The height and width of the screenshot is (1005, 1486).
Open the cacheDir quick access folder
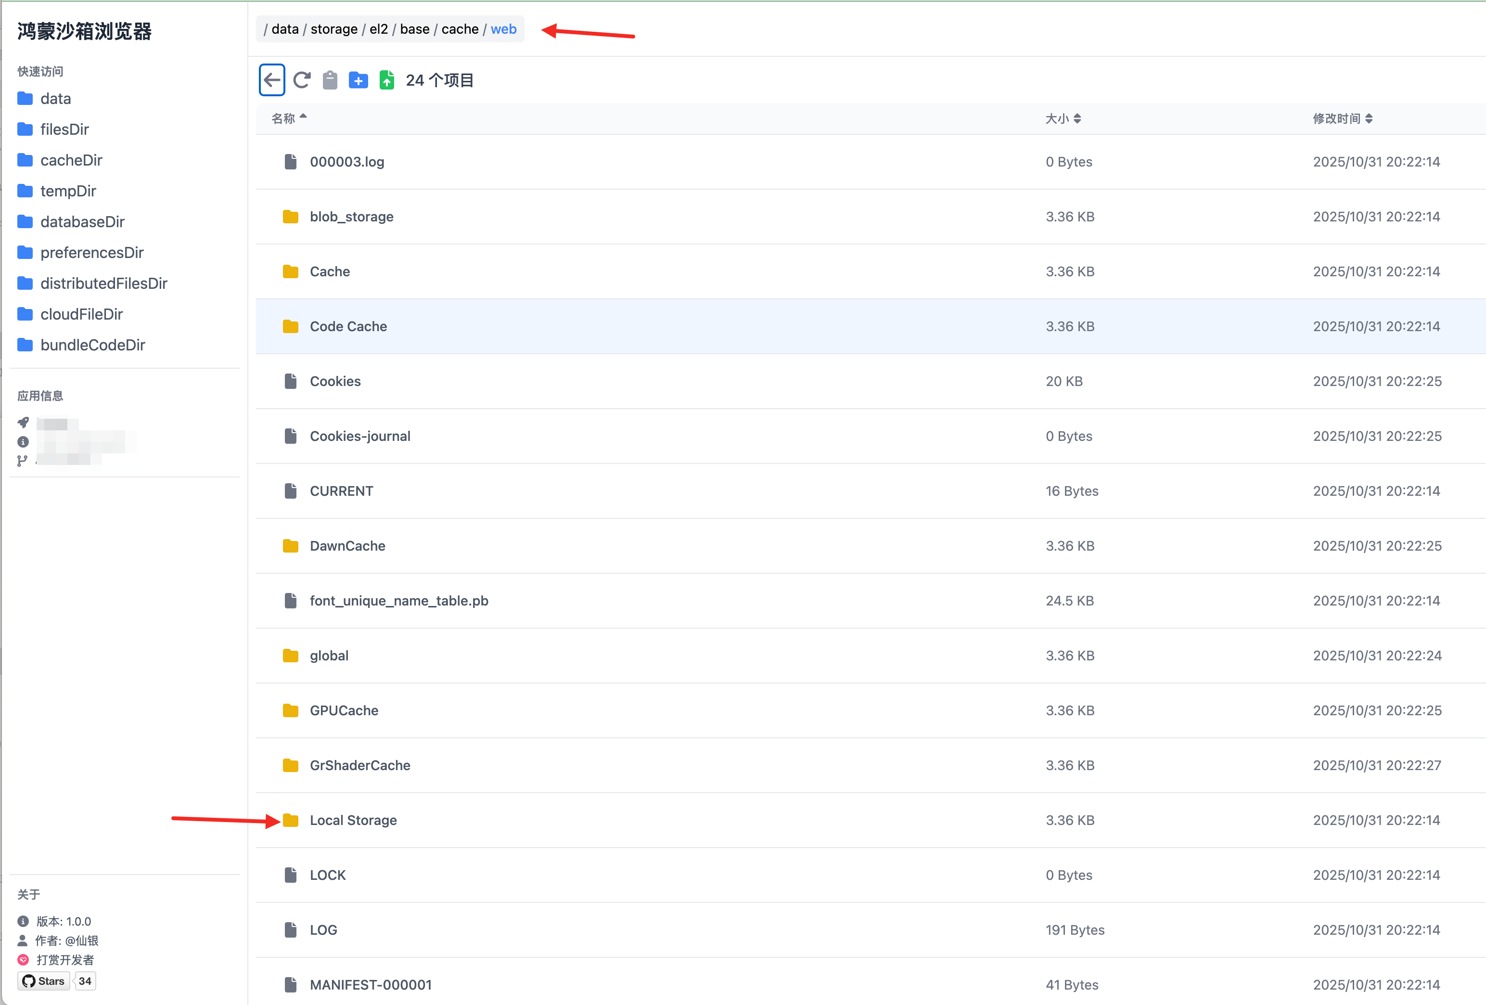[x=71, y=160]
